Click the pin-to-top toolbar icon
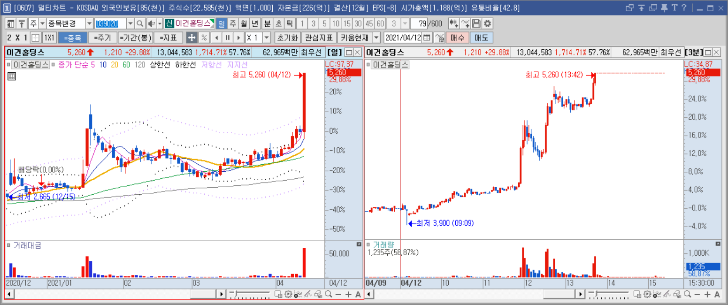 pos(21,23)
